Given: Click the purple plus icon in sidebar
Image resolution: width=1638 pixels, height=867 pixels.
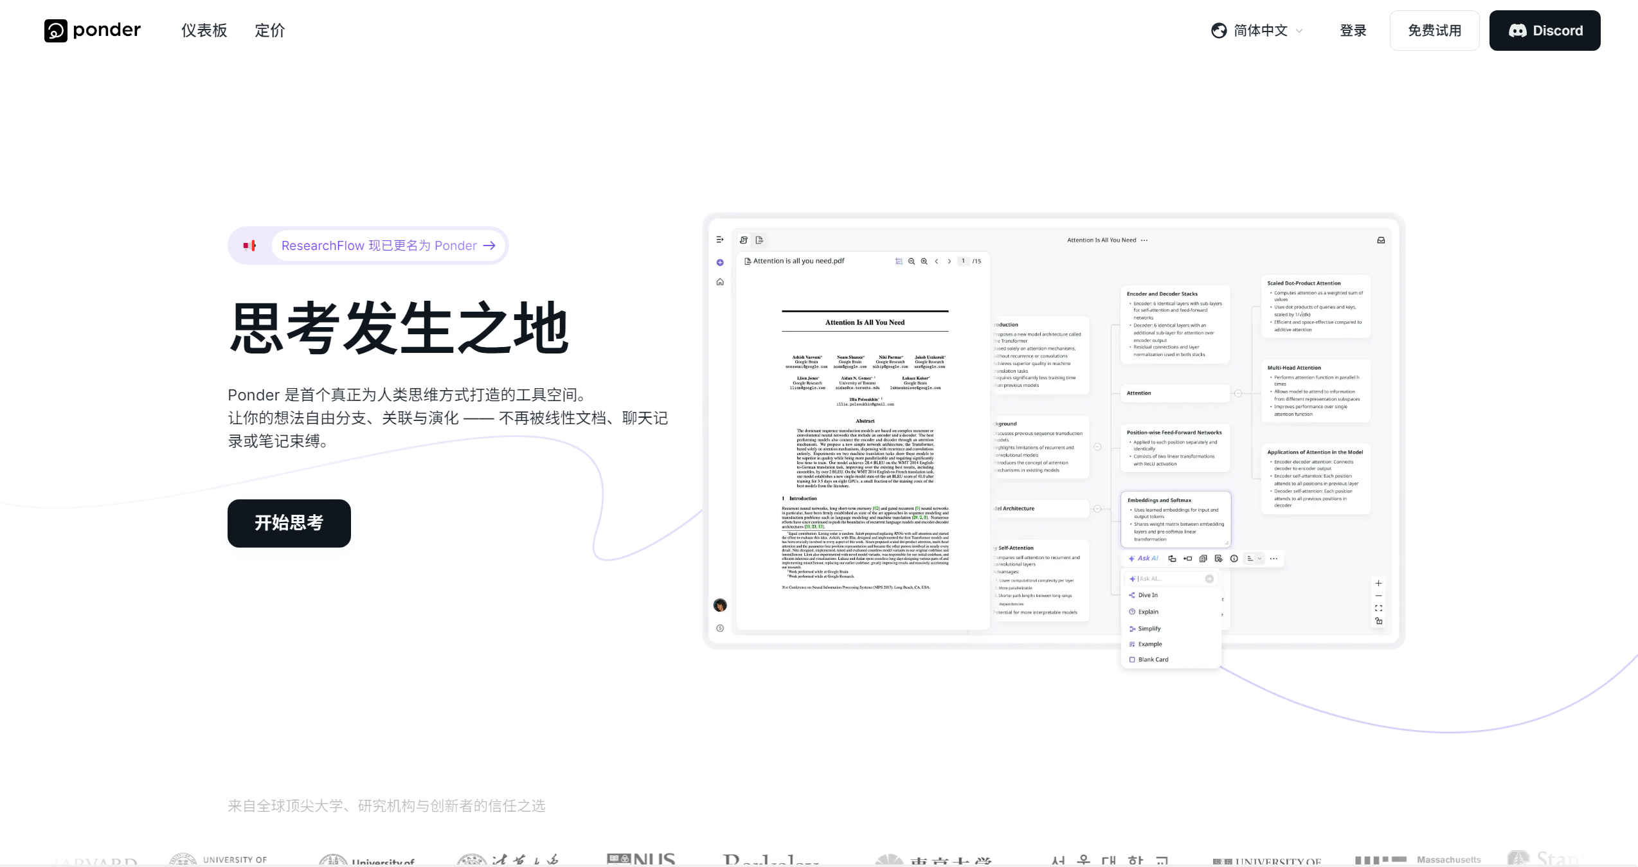Looking at the screenshot, I should [x=720, y=262].
